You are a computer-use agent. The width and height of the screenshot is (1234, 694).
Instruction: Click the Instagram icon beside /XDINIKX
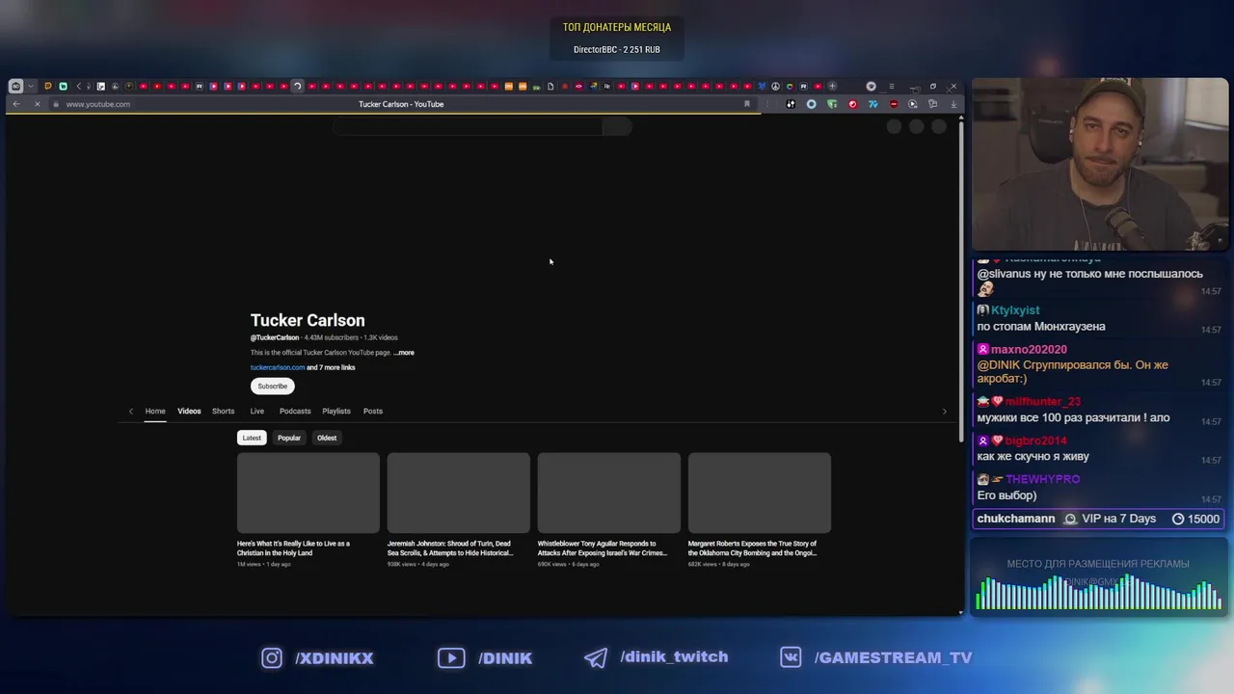coord(272,657)
